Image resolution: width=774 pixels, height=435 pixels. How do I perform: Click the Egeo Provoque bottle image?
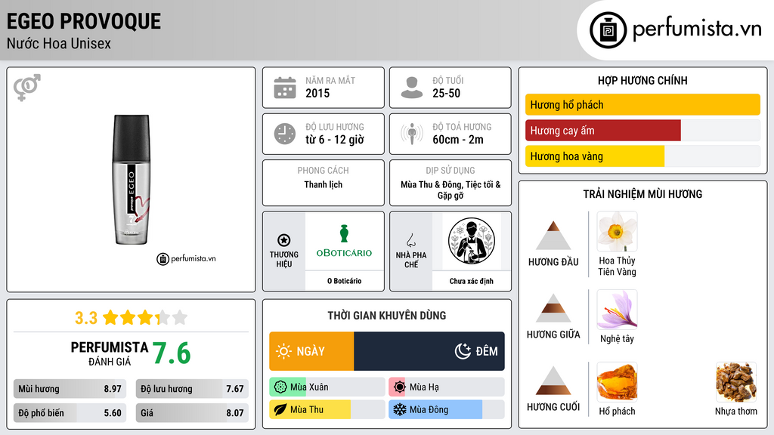(132, 180)
